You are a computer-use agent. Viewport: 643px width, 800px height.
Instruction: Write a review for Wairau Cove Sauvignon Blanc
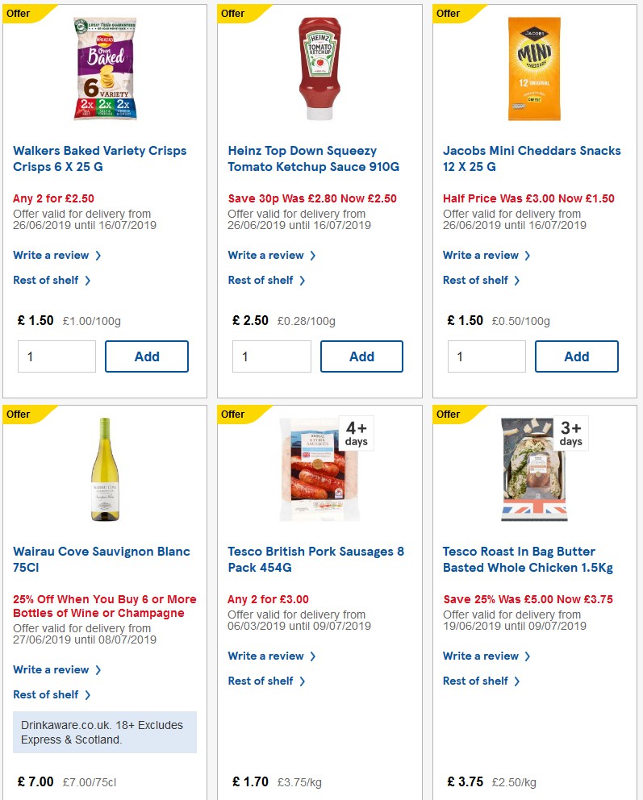click(52, 669)
